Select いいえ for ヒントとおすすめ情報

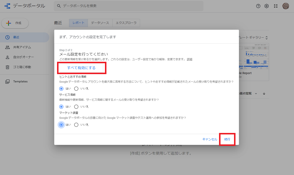pos(76,89)
